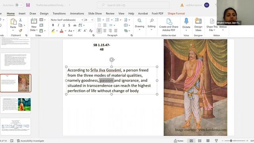The image size is (254, 143).
Task: Toggle Underline formatting
Action: tap(64, 25)
